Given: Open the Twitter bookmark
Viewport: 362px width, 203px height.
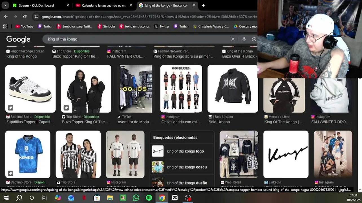Looking at the screenshot, I should 162,26.
